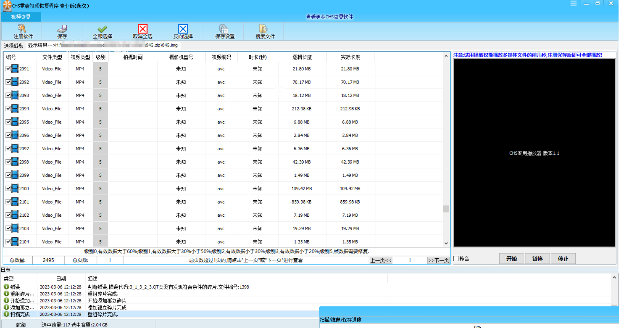Click the film icon of file 2097
Screen dimensions: 619x328
coord(15,148)
